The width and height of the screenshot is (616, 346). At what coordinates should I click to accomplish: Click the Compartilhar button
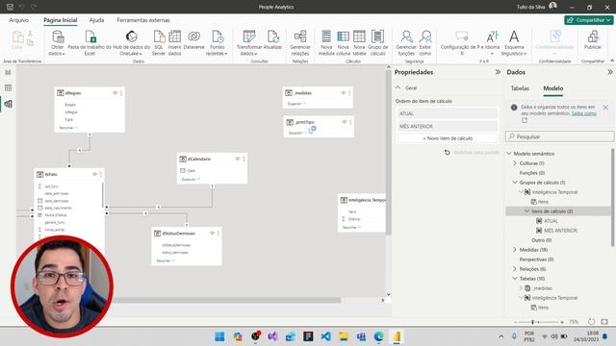tap(588, 20)
